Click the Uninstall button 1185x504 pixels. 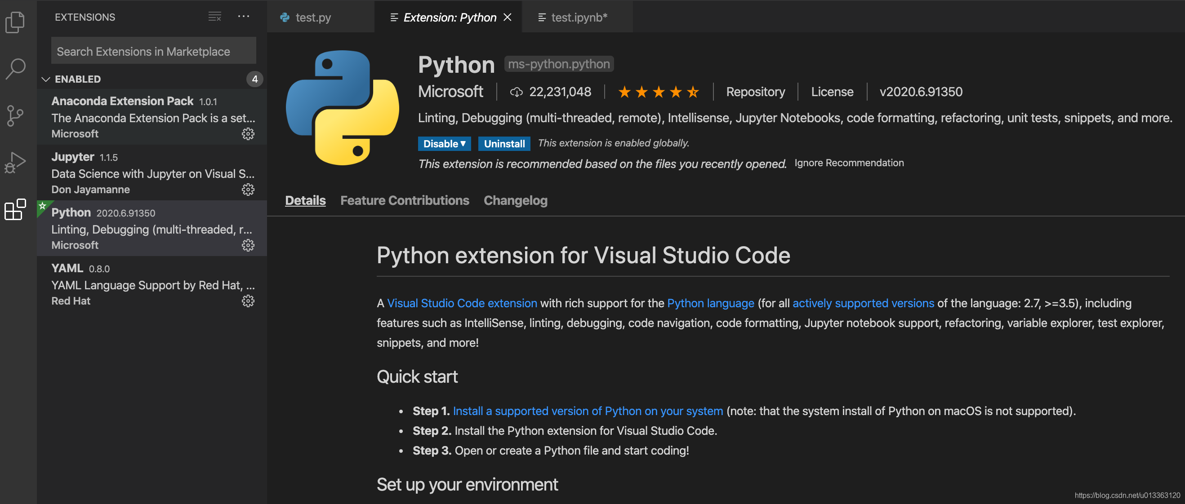pos(504,144)
